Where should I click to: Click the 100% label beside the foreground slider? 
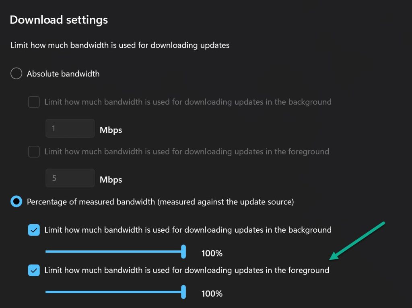click(212, 293)
